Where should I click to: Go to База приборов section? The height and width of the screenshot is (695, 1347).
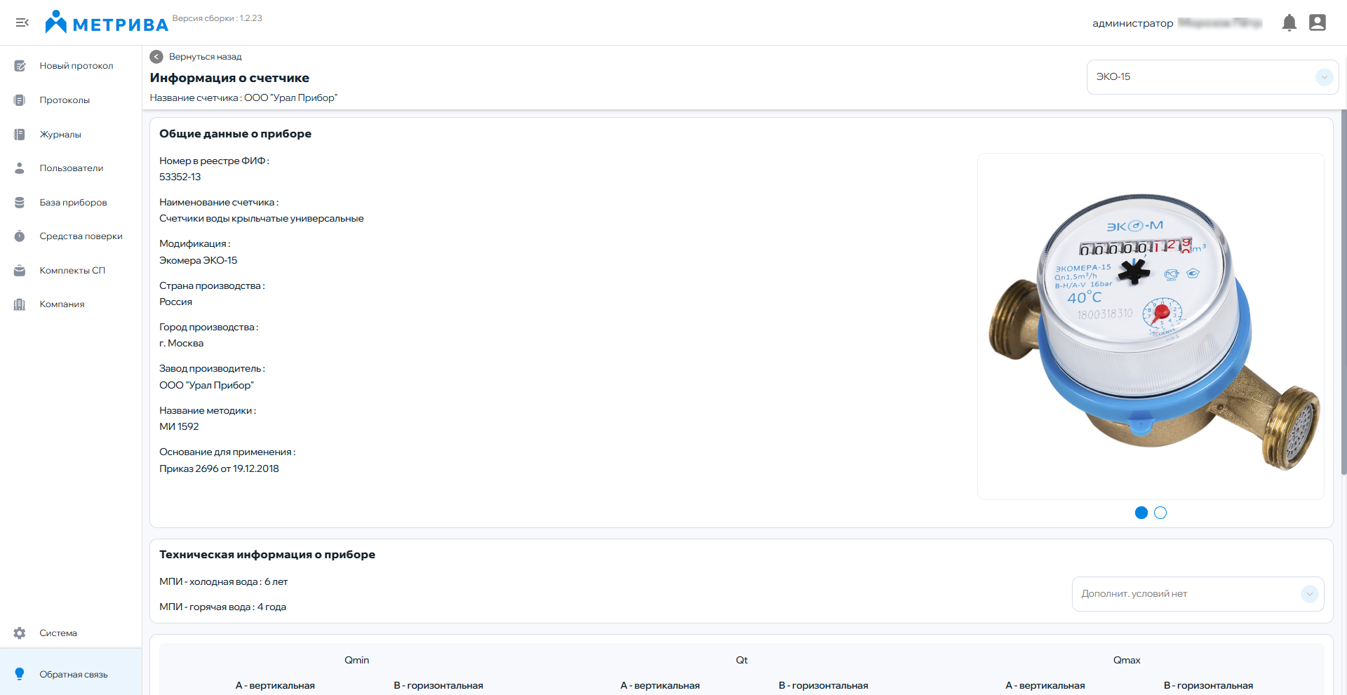point(73,203)
